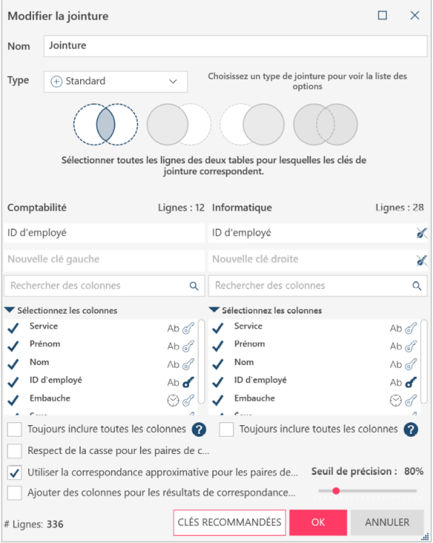
Task: Click the key icon for Service in Comptabilité
Action: (188, 328)
